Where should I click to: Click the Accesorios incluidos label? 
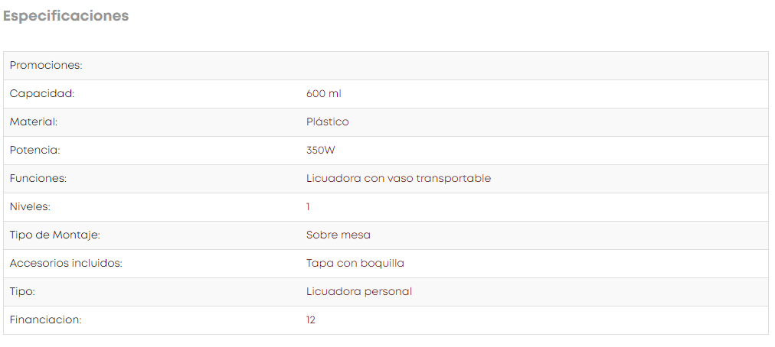pos(66,264)
